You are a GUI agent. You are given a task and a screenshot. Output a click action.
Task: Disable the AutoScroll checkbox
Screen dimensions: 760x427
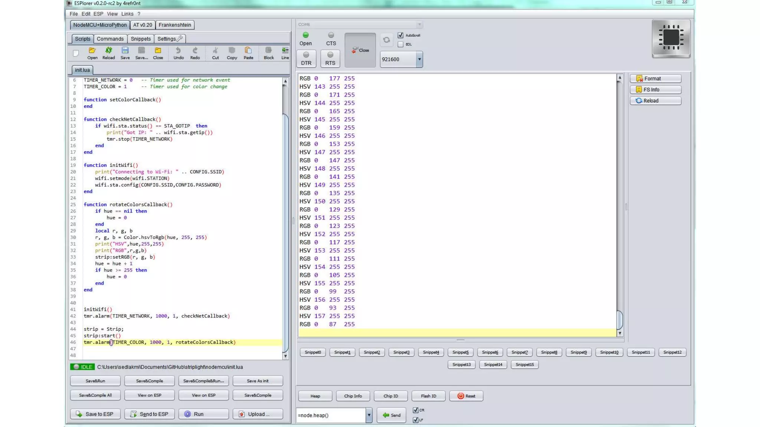pos(400,35)
